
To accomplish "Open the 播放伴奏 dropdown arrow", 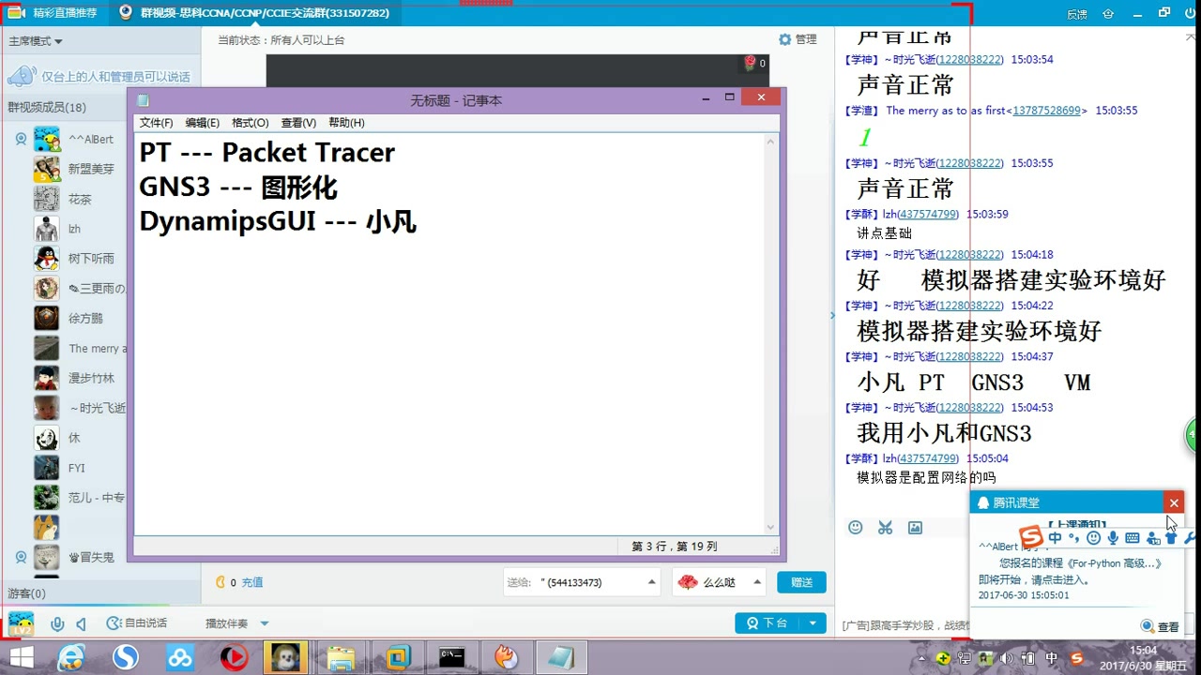I will click(x=265, y=623).
